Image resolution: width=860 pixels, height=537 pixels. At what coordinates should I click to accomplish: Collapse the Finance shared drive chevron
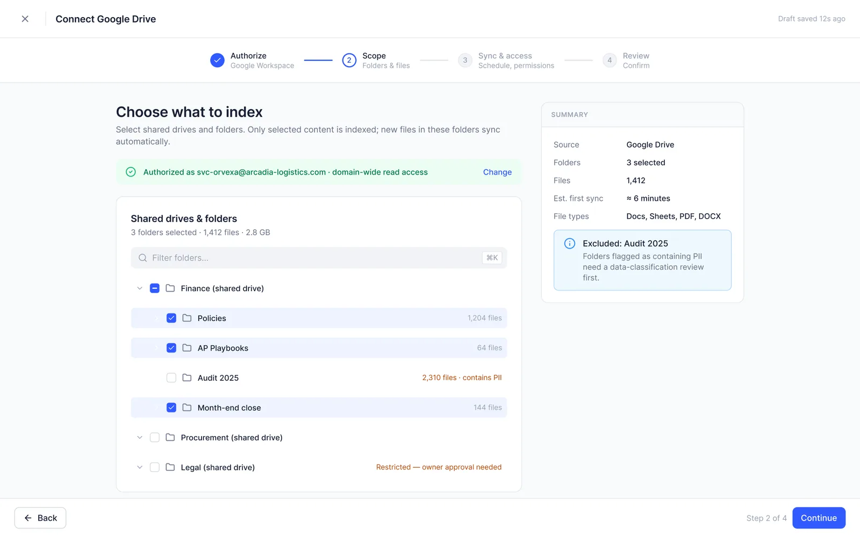[x=140, y=288]
